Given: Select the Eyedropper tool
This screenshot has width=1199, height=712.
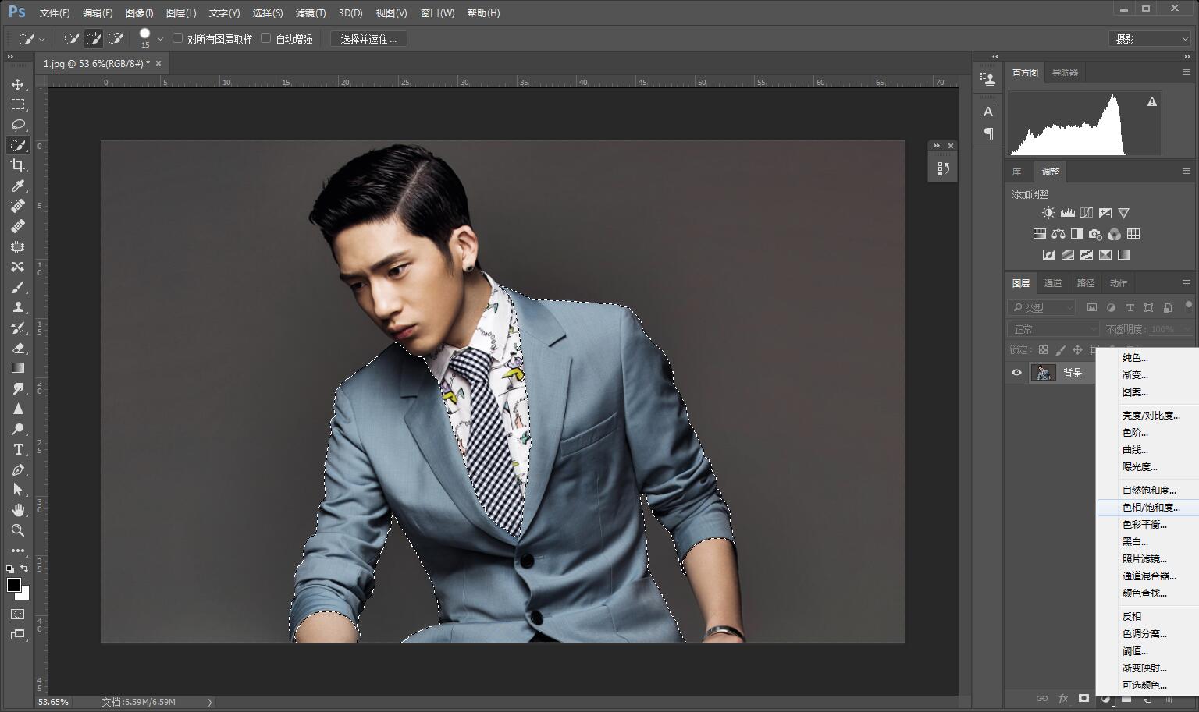Looking at the screenshot, I should click(18, 186).
